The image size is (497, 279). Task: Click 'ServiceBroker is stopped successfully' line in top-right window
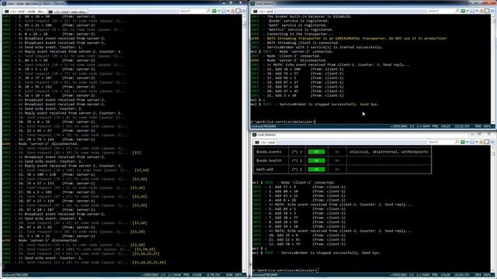[328, 104]
